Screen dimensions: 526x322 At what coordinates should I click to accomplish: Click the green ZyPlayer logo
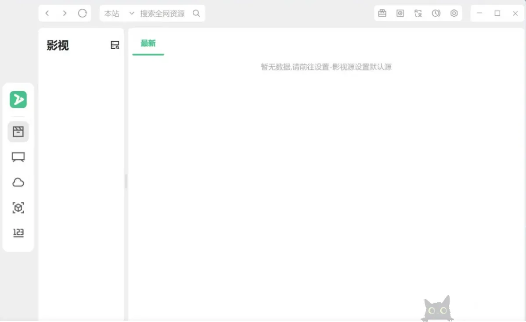click(x=18, y=100)
